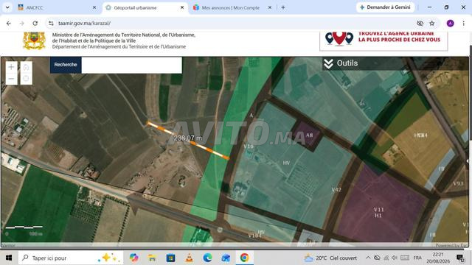Screen dimensions: 472x265
Task: Open a new browser tab
Action: tap(283, 7)
